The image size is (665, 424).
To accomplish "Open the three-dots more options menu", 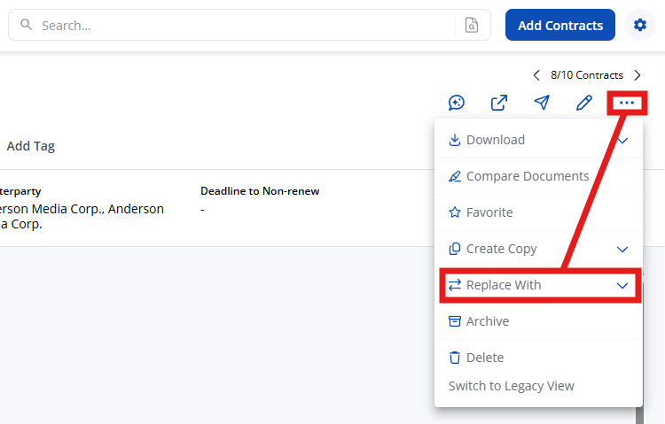I will point(627,103).
